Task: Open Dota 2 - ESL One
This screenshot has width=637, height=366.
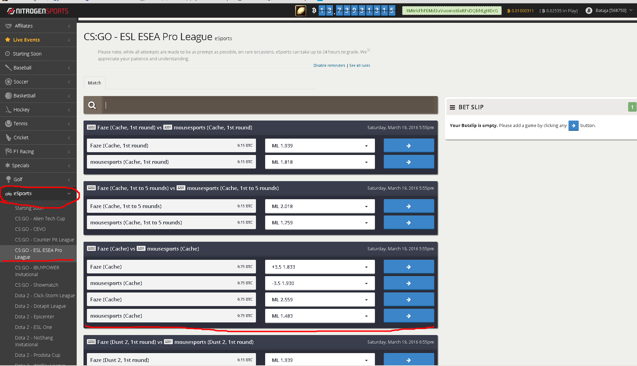Action: point(33,327)
